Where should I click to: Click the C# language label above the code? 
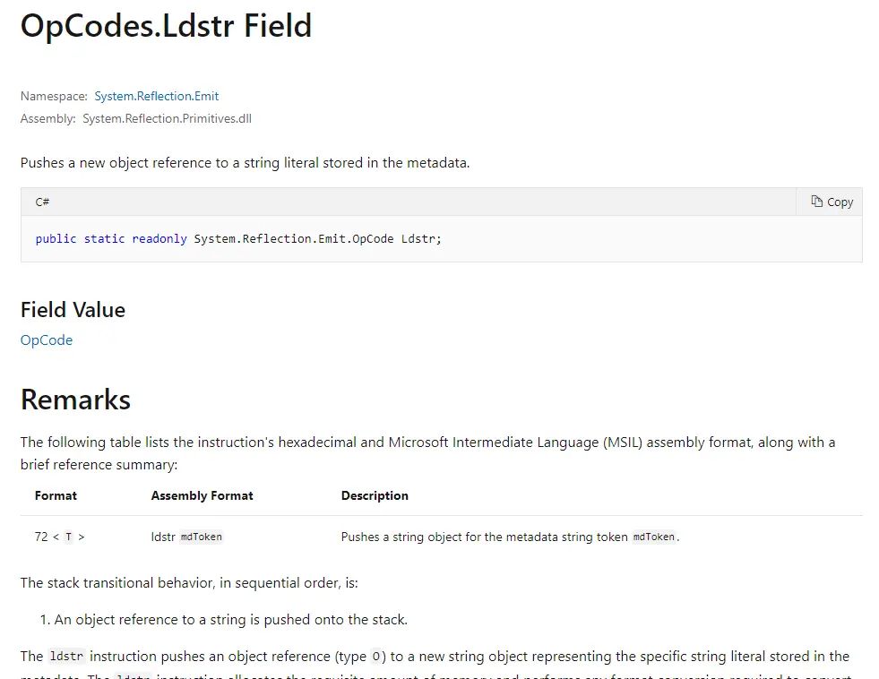[42, 202]
